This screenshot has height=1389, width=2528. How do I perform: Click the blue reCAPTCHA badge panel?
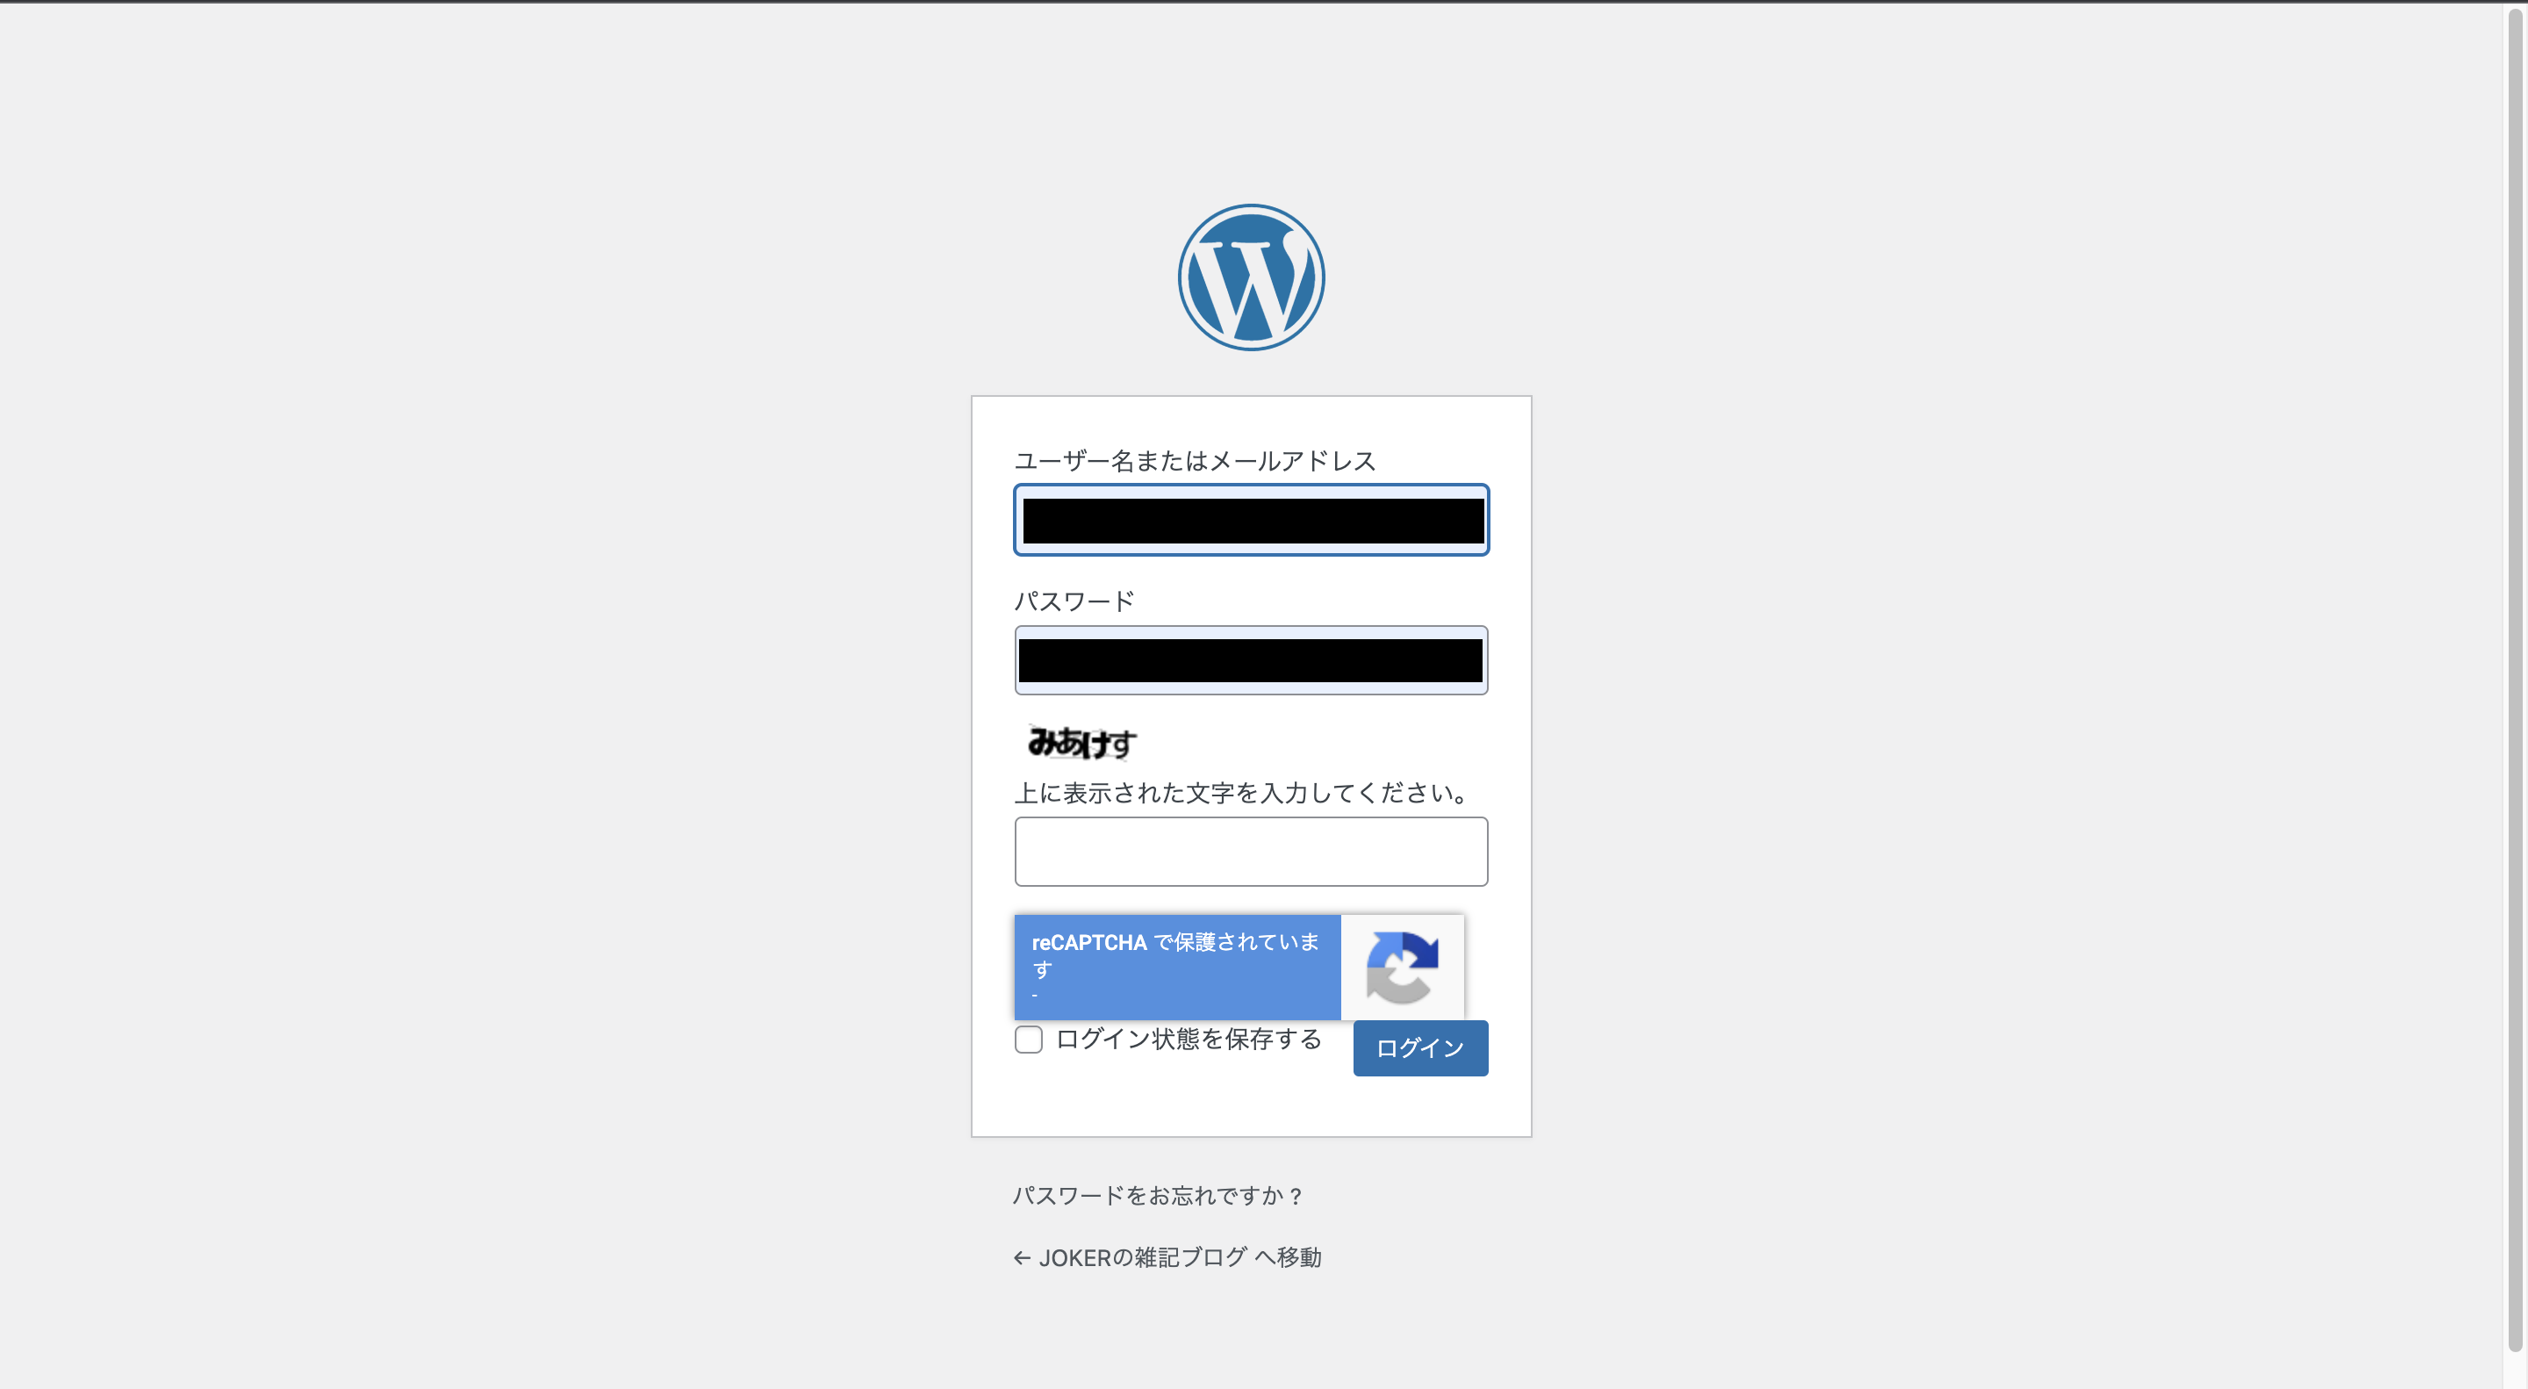pyautogui.click(x=1178, y=967)
